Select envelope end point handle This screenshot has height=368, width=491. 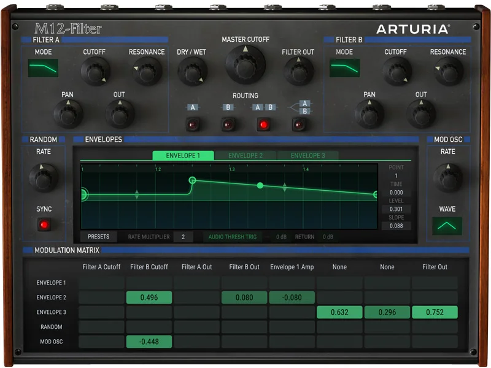pos(376,194)
